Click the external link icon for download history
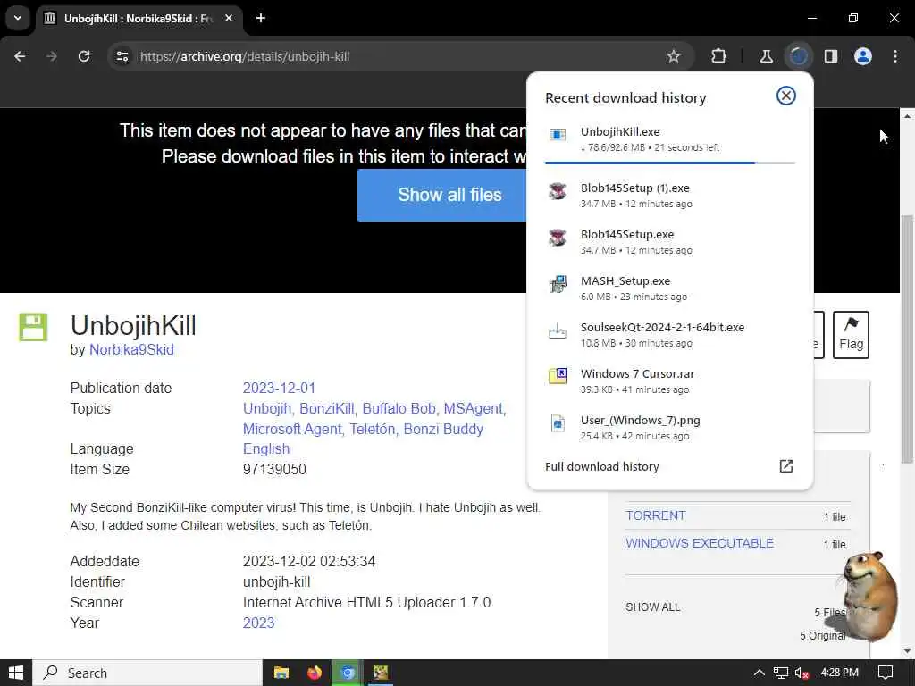The height and width of the screenshot is (686, 915). point(786,466)
